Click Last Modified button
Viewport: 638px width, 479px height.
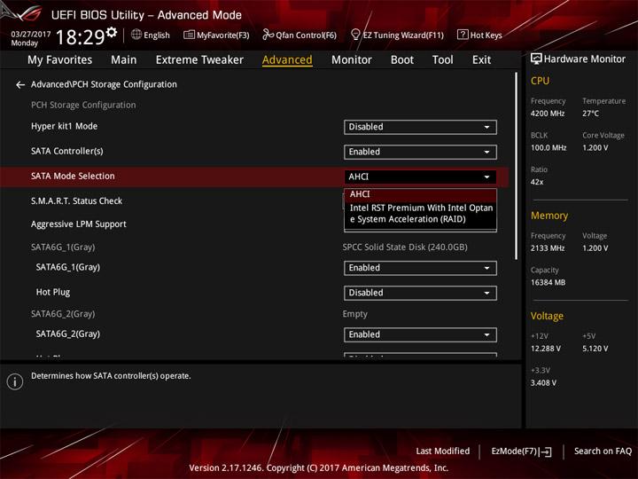click(443, 452)
